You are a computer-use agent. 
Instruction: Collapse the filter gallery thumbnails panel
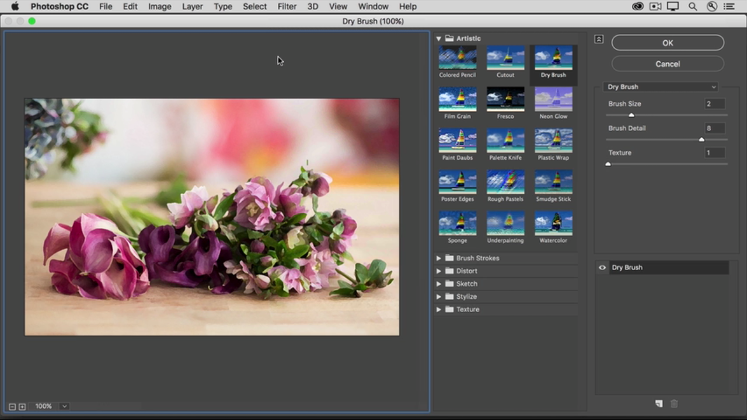coord(599,39)
